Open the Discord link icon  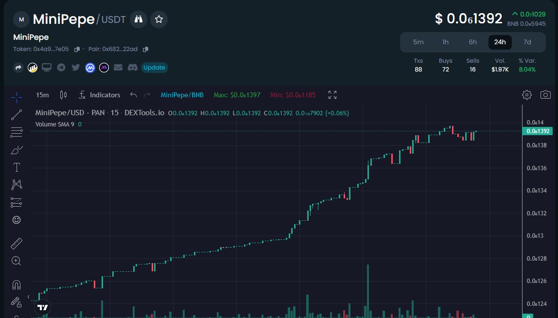[132, 67]
